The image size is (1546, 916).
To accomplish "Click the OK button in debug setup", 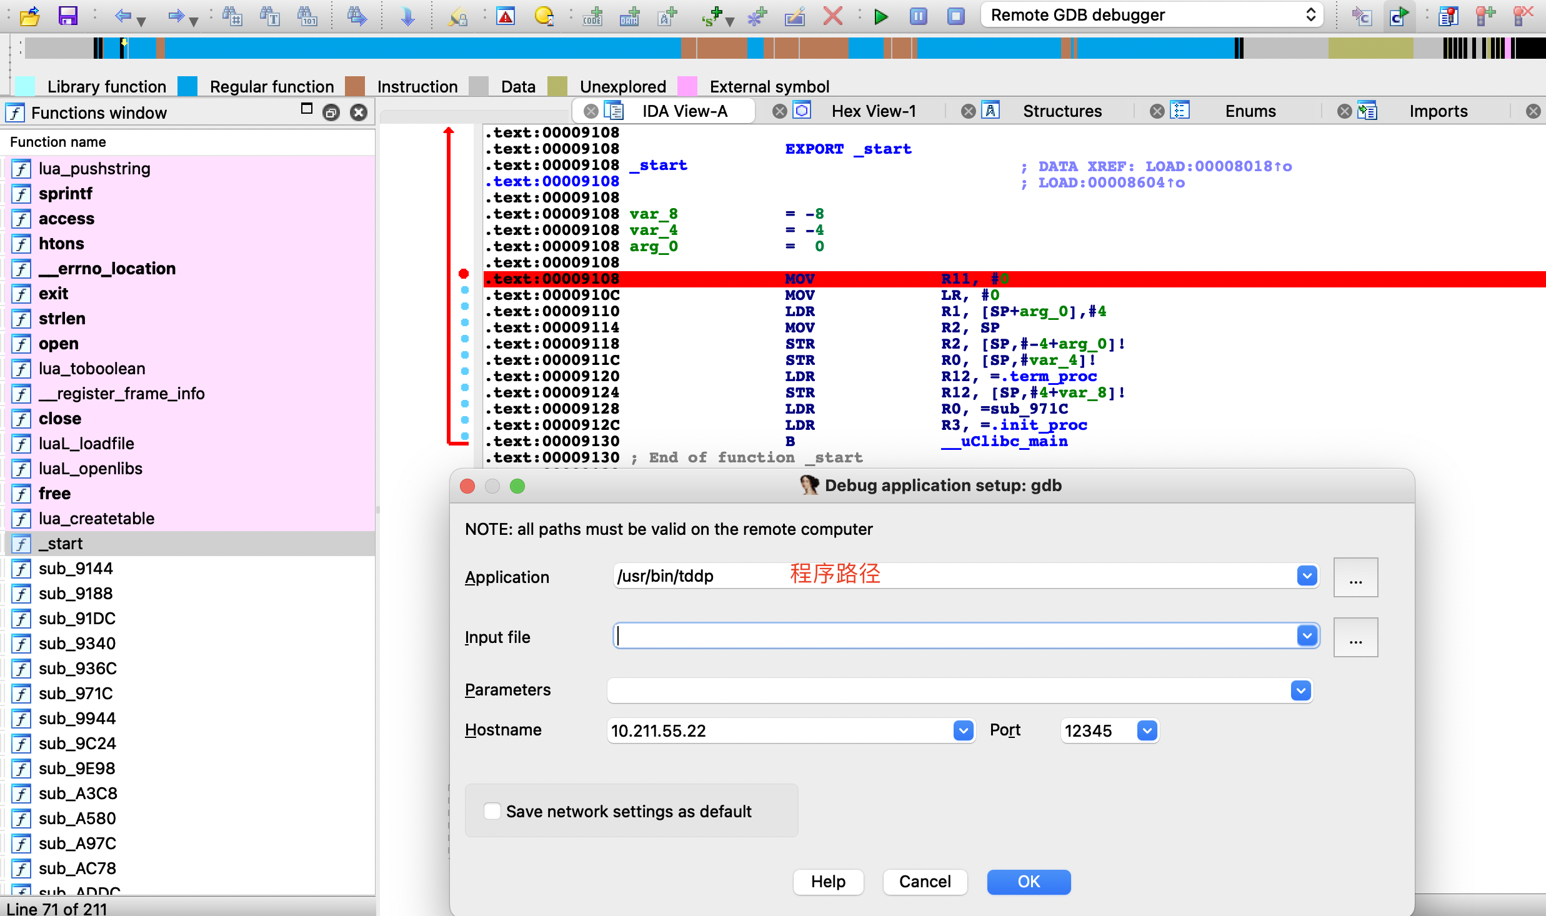I will pyautogui.click(x=1028, y=882).
